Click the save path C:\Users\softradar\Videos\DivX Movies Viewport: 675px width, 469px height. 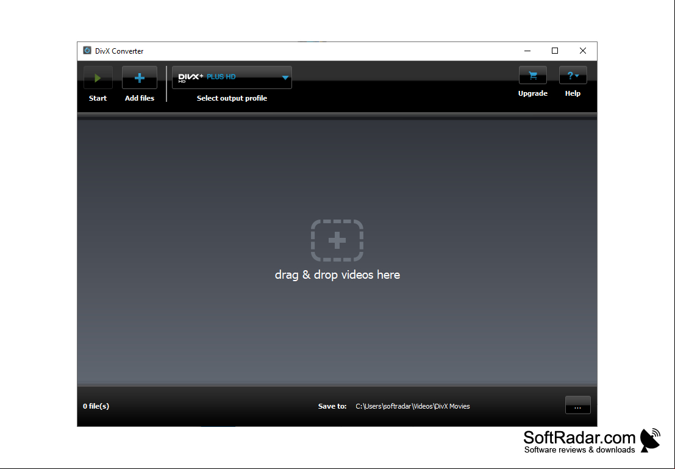point(412,406)
